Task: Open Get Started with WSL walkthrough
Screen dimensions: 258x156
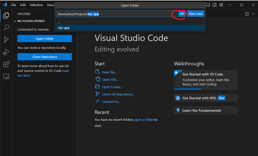Action: pos(206,98)
